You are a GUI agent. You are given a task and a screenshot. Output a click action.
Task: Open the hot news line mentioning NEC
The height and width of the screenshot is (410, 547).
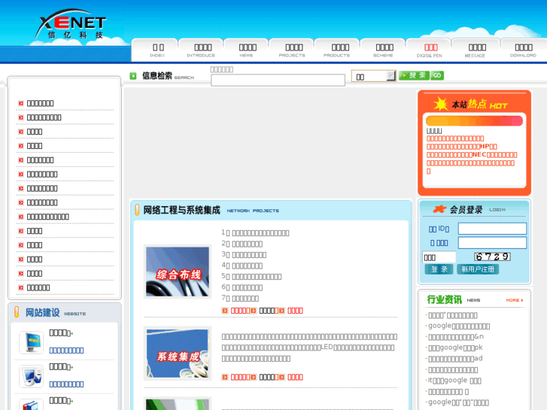click(472, 154)
